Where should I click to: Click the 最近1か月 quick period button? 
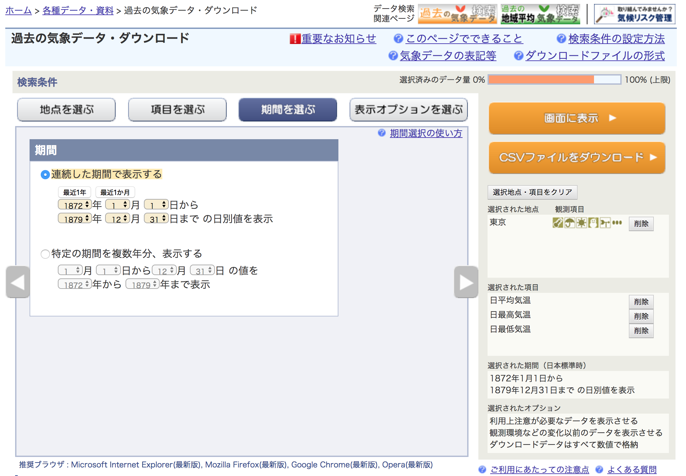115,192
